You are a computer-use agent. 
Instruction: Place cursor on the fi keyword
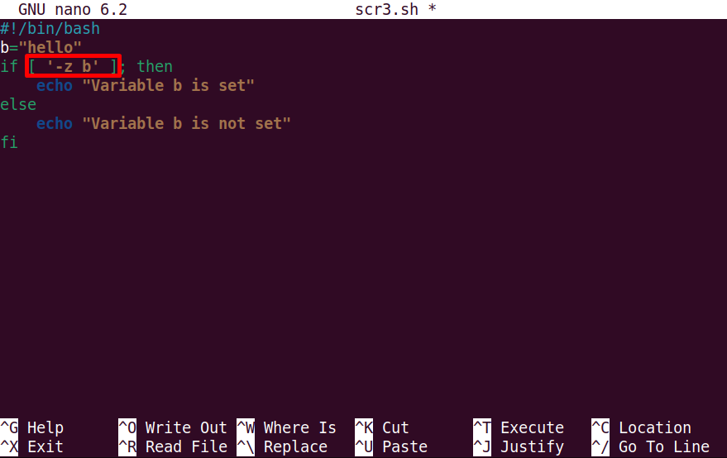(x=9, y=142)
